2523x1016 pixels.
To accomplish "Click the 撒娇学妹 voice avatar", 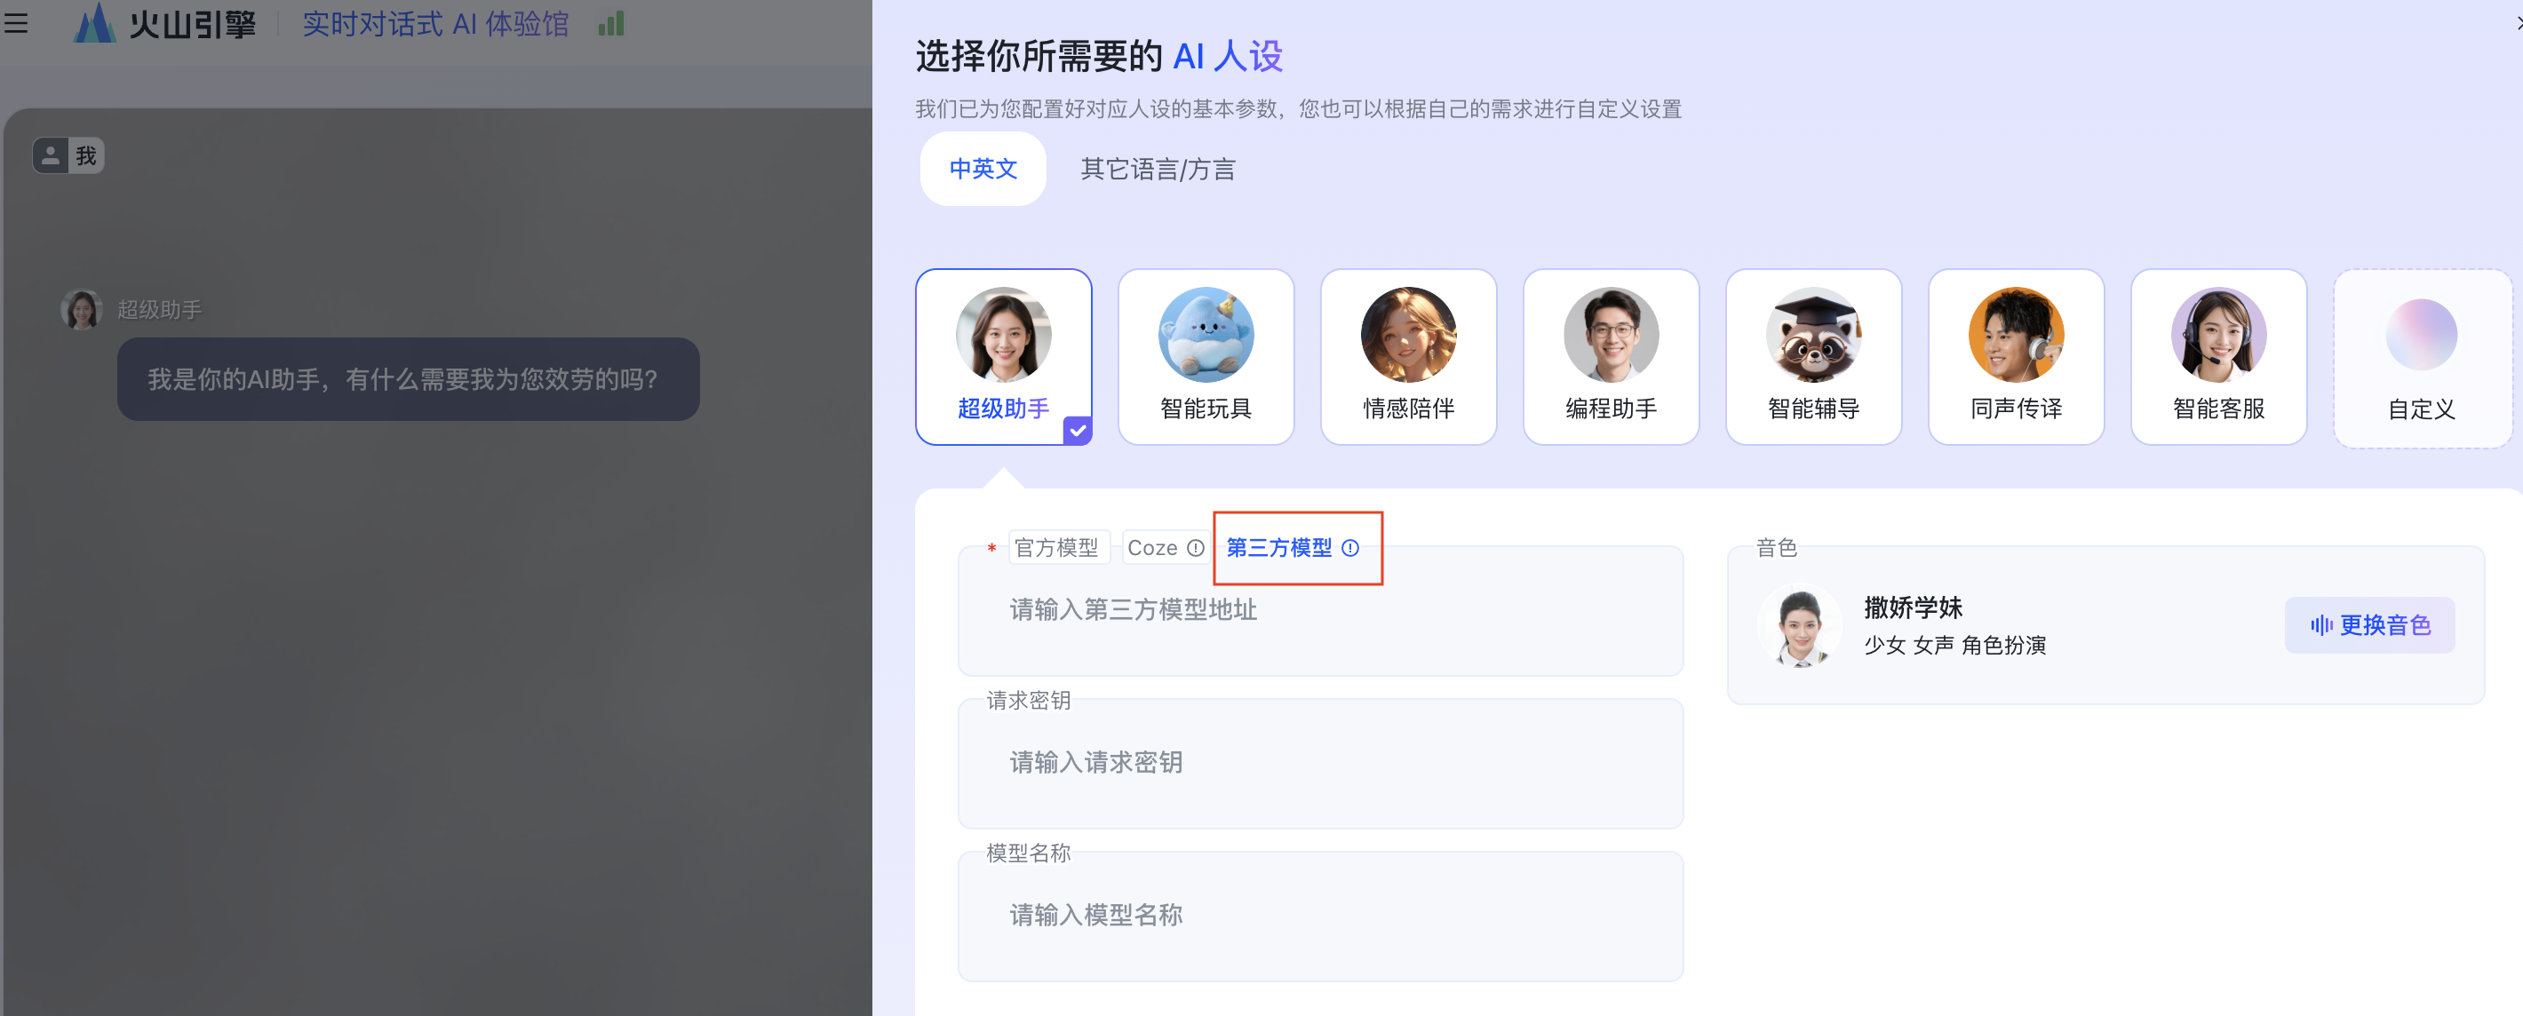I will click(1800, 625).
